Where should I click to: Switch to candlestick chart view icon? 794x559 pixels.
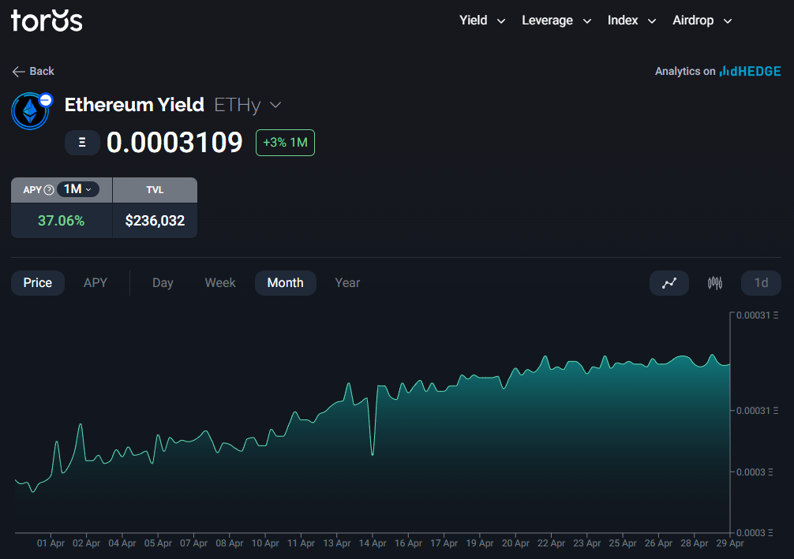pyautogui.click(x=714, y=283)
